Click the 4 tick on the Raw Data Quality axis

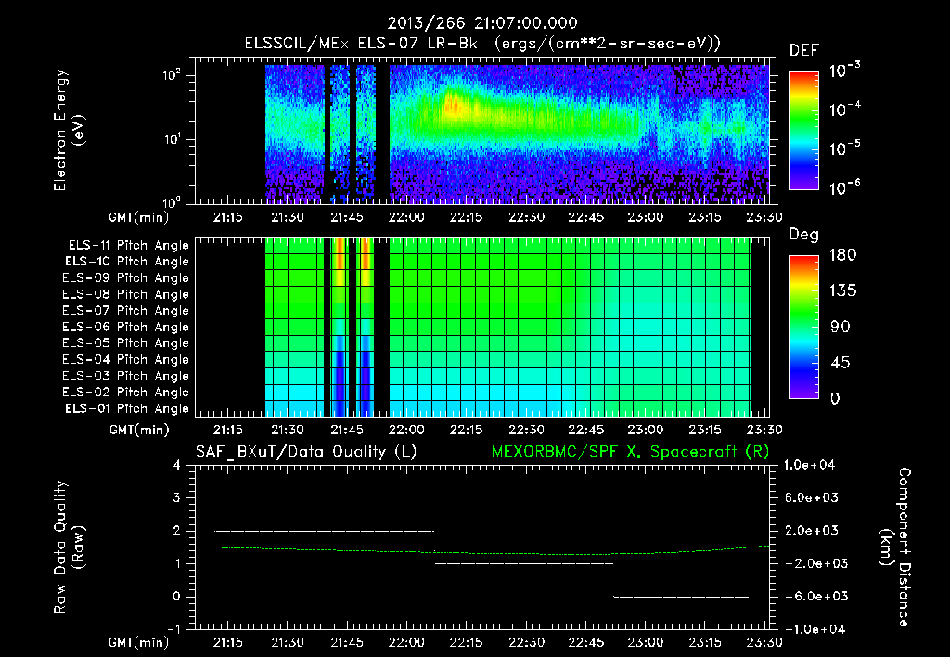coord(177,465)
